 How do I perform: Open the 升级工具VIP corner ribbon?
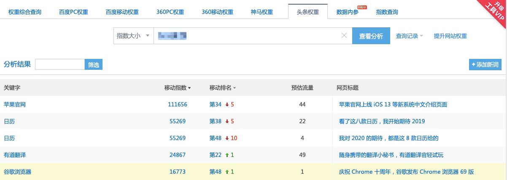493,12
